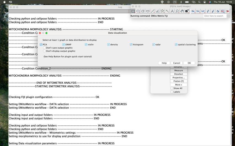This screenshot has width=235, height=146.
Task: Enable Don't save output graphic
Action: point(44,48)
